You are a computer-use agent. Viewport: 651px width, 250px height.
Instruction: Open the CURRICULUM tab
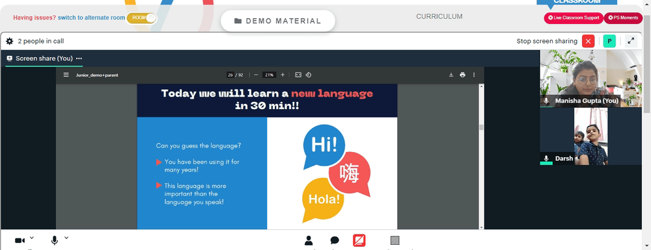tap(439, 16)
